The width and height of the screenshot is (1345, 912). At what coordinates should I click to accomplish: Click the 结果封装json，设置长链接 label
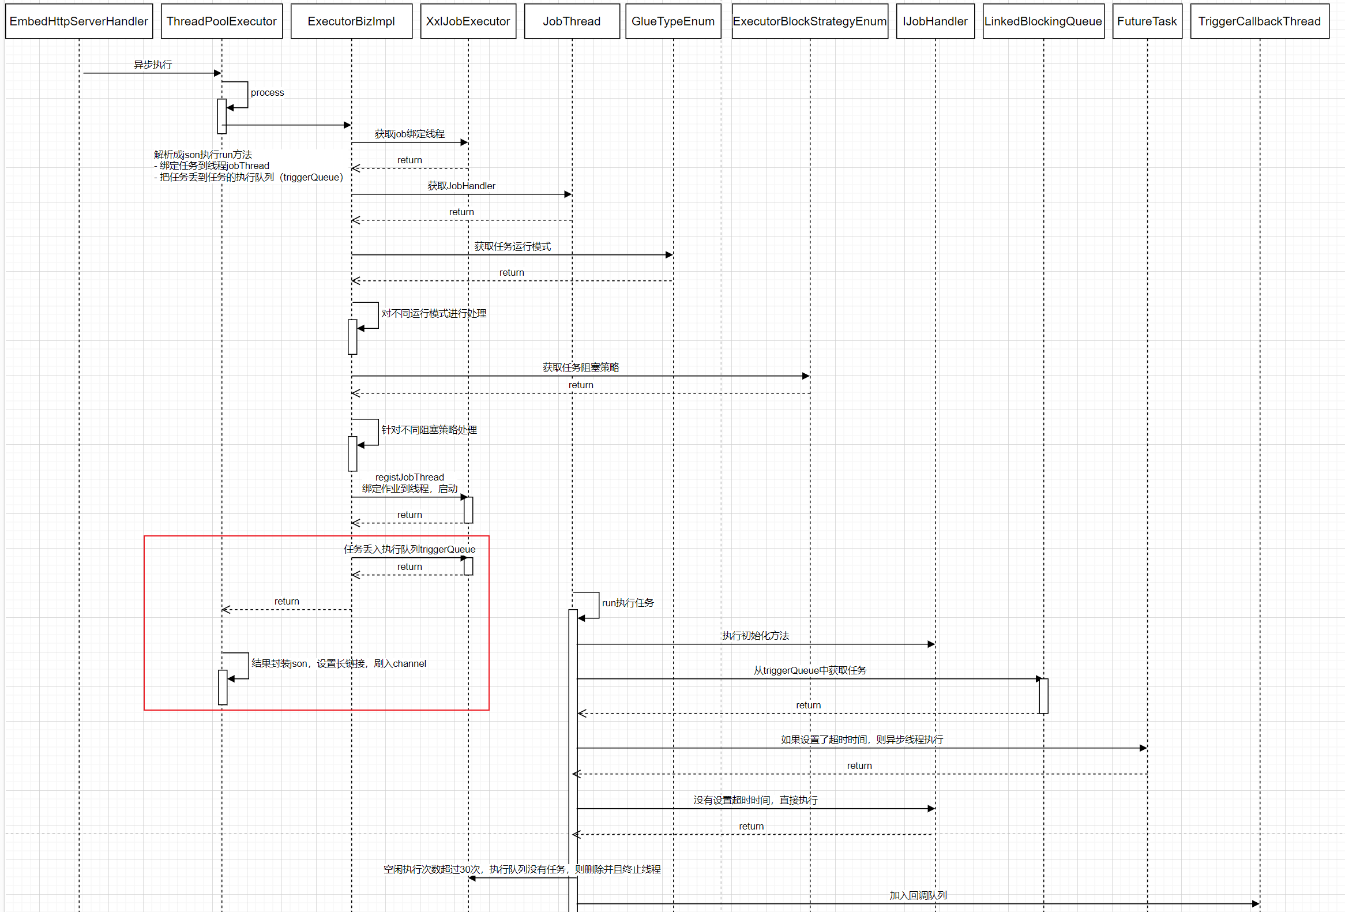tap(339, 663)
